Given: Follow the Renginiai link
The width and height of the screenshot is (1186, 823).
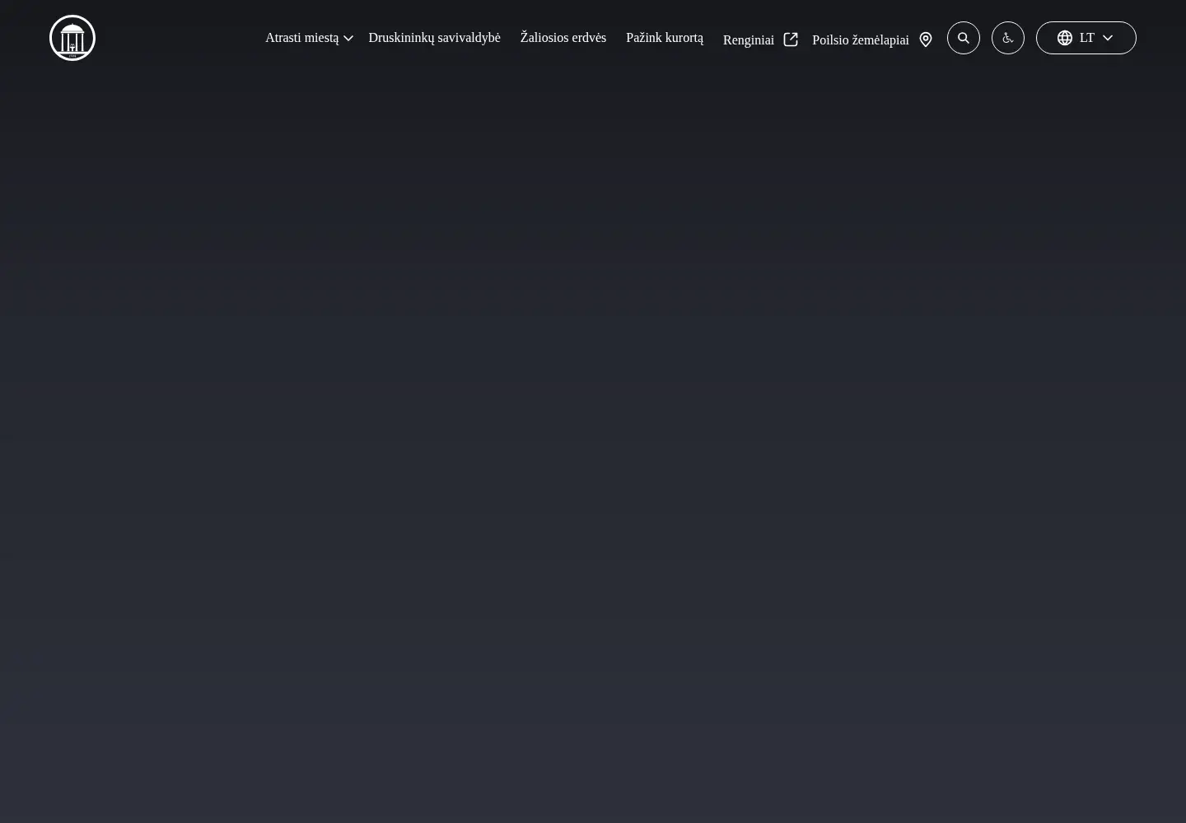Looking at the screenshot, I should pos(749,40).
